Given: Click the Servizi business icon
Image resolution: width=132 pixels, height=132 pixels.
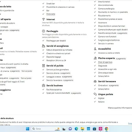Looking at the screenshot, I should [x=43, y=85].
